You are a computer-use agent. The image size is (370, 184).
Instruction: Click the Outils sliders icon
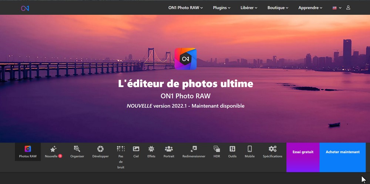pyautogui.click(x=232, y=149)
